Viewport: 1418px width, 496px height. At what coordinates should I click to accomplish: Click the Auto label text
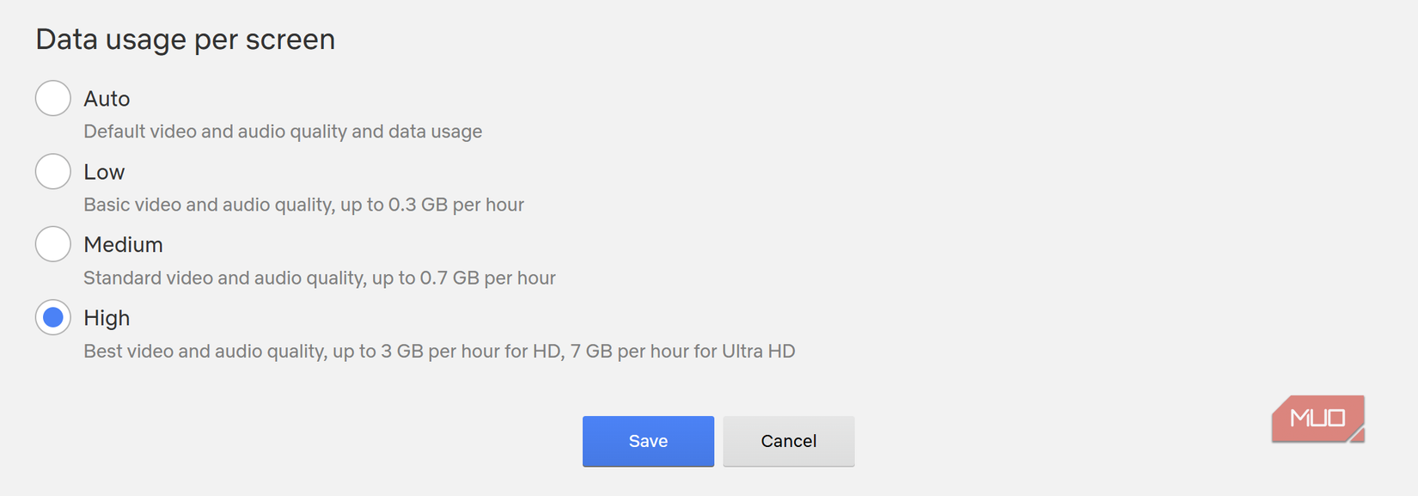106,98
